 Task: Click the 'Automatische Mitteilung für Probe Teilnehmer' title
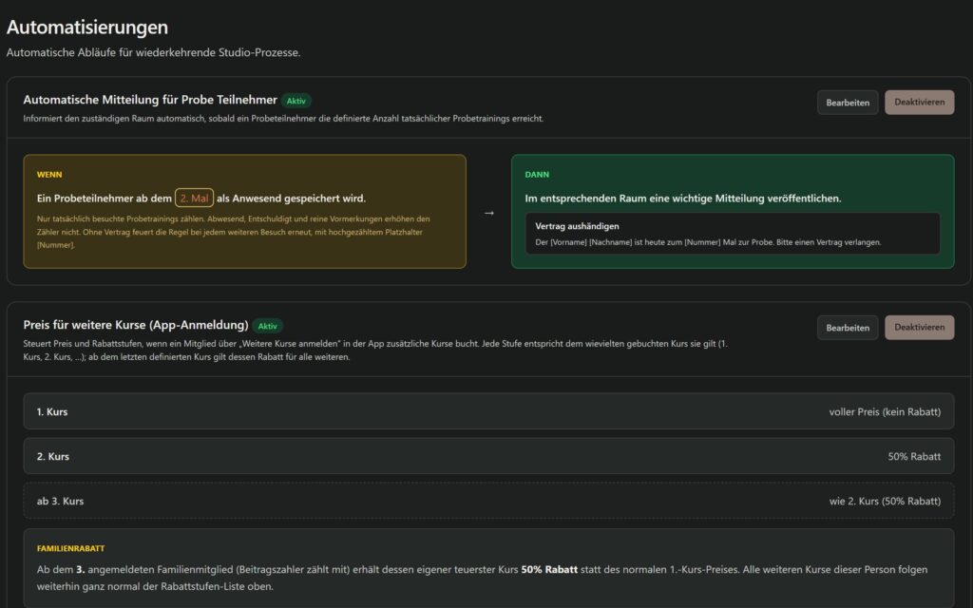[150, 100]
